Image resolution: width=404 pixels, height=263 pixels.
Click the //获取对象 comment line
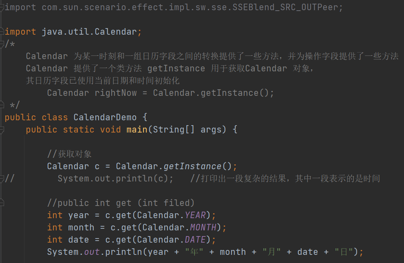(x=69, y=154)
